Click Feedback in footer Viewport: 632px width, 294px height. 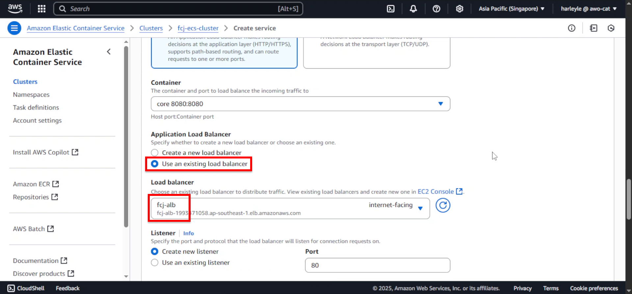tap(67, 288)
